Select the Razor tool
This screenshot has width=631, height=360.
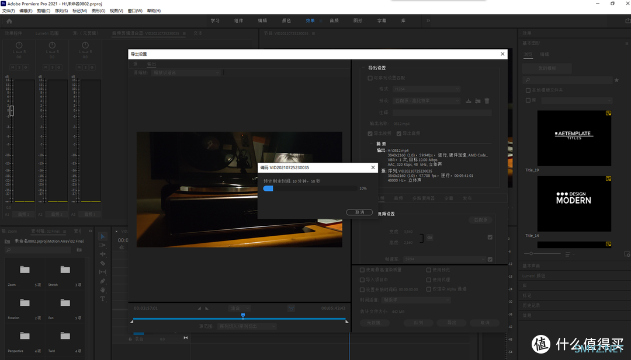(x=103, y=263)
